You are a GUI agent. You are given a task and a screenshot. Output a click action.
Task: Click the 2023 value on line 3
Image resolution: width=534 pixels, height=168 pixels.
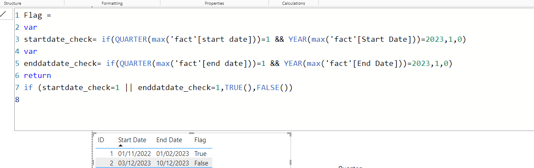435,40
